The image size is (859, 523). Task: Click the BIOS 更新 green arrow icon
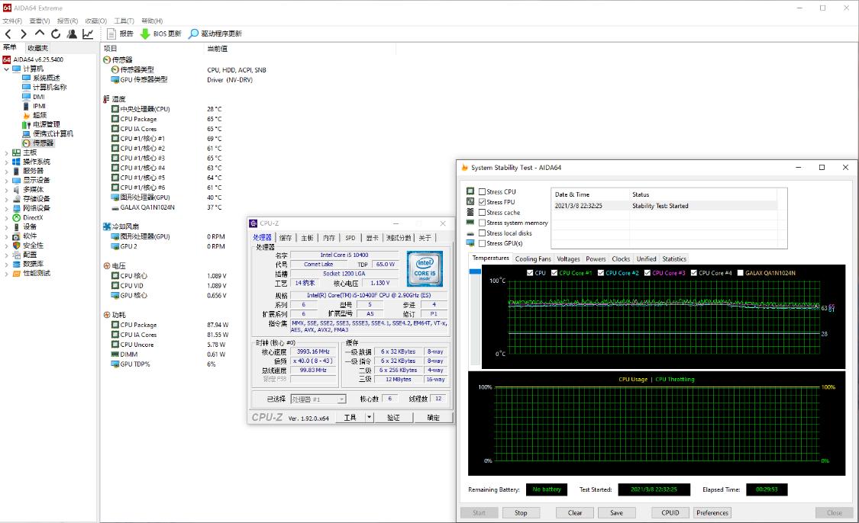pos(146,34)
